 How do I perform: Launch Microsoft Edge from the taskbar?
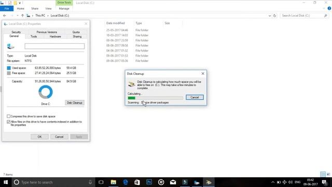click(x=126, y=182)
